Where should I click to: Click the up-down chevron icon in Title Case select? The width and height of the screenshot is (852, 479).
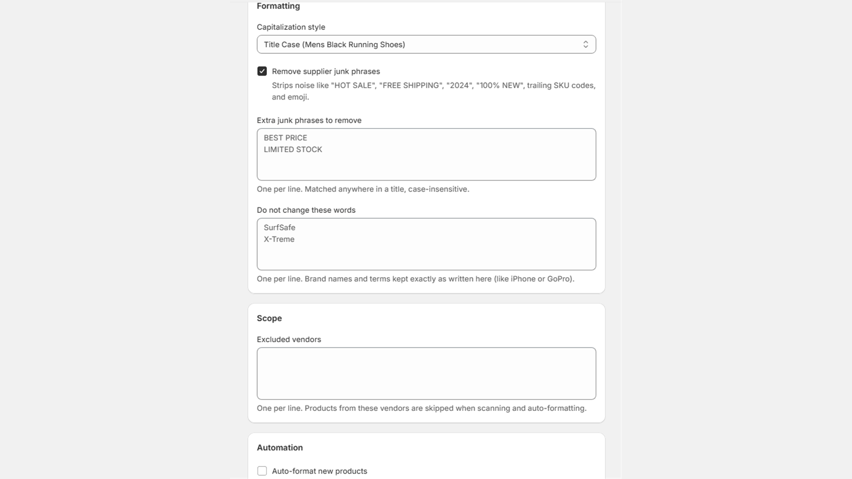click(x=585, y=44)
